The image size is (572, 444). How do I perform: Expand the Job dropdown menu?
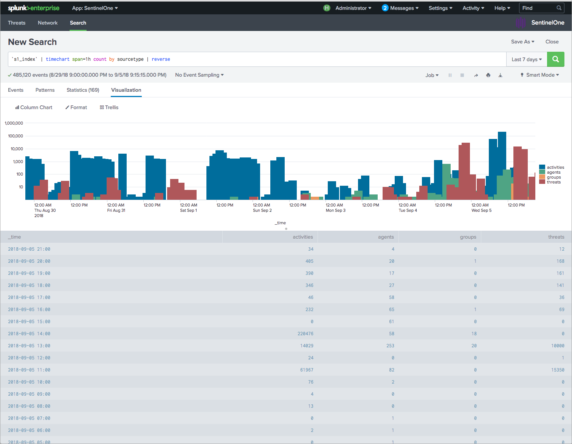[x=432, y=75]
